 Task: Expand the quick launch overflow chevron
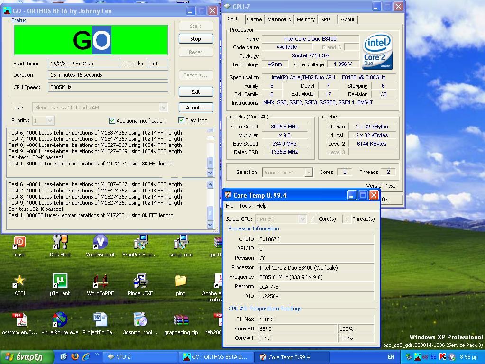pos(97,355)
